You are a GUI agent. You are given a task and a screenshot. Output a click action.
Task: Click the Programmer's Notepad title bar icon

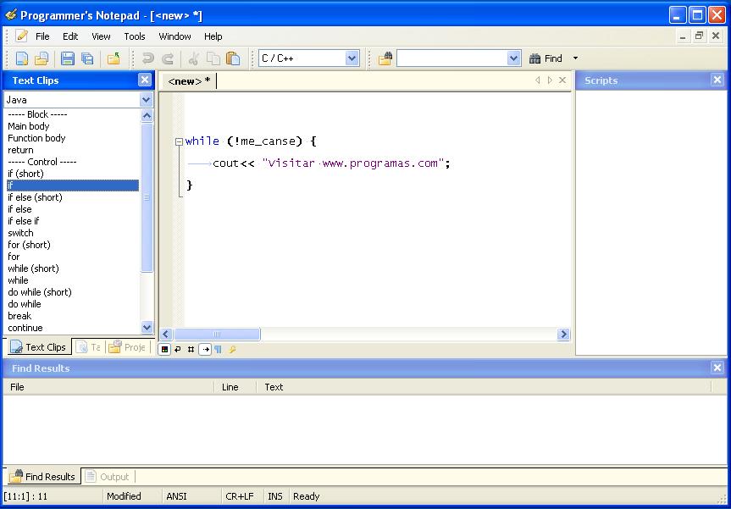[x=10, y=15]
